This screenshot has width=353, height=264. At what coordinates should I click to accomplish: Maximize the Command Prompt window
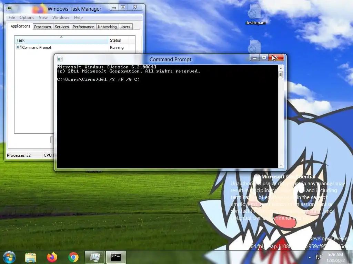[x=264, y=58]
